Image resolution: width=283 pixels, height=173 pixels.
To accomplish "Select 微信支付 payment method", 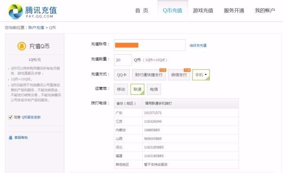I will [x=179, y=75].
